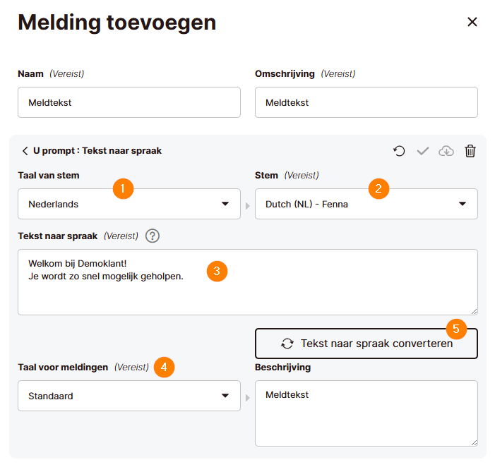Click orange marker number 5

point(457,328)
